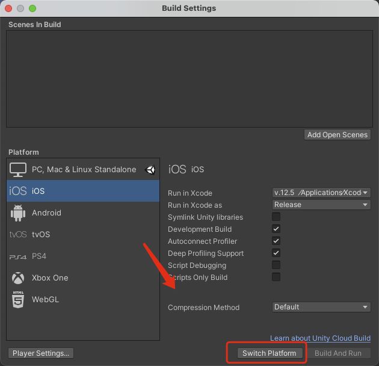Close the Build Settings window

coord(8,8)
